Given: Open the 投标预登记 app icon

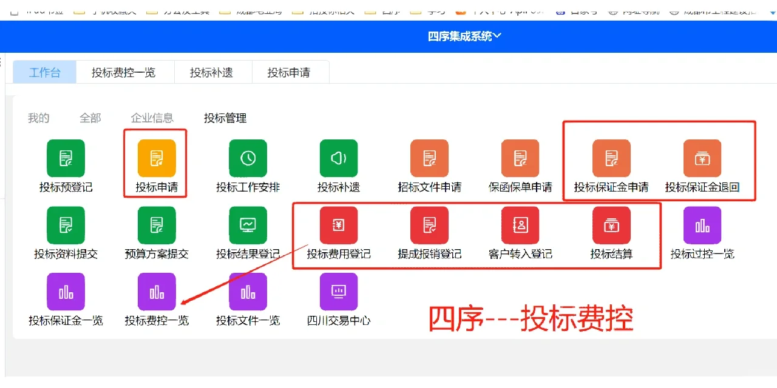Looking at the screenshot, I should click(65, 158).
